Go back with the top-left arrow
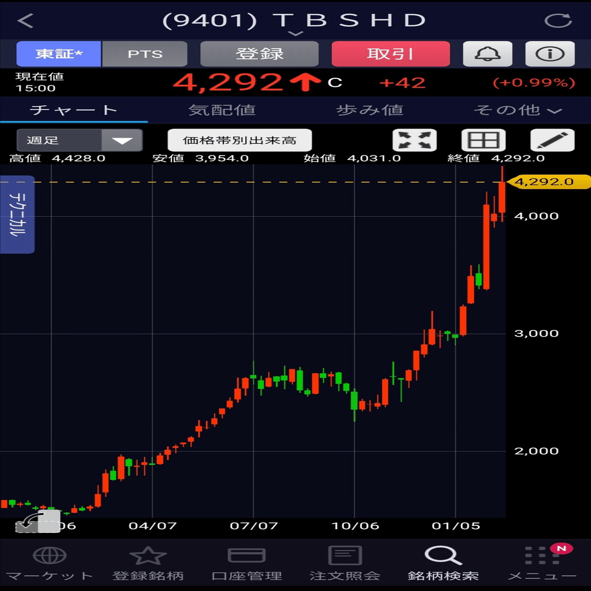This screenshot has width=591, height=591. coord(26,20)
